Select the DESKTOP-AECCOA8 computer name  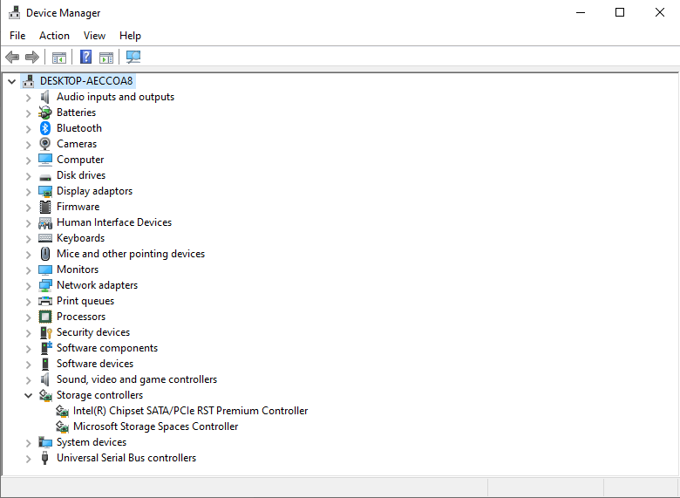click(86, 81)
